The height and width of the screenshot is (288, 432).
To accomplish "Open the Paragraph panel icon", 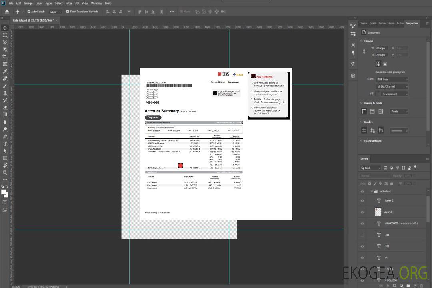I will point(353,53).
